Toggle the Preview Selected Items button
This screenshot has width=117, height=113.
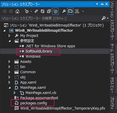(70, 11)
